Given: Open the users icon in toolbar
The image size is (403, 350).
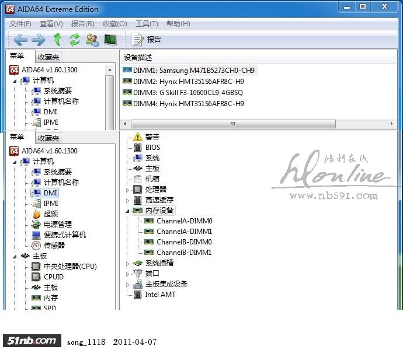Looking at the screenshot, I should (92, 40).
